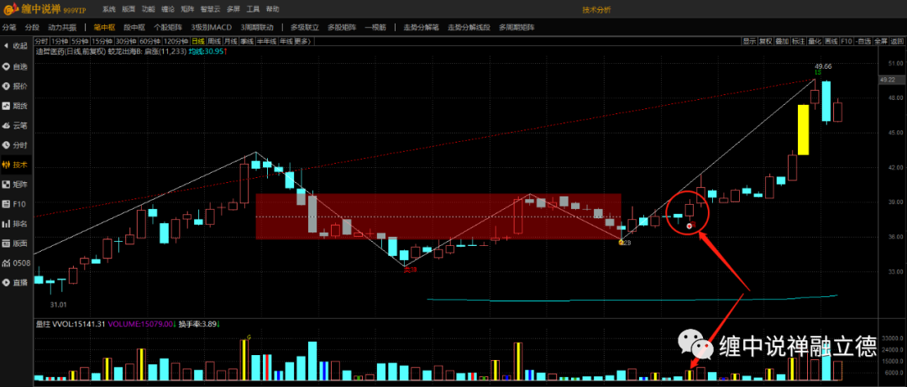Switch to the 年线 yearly tab

pos(286,41)
